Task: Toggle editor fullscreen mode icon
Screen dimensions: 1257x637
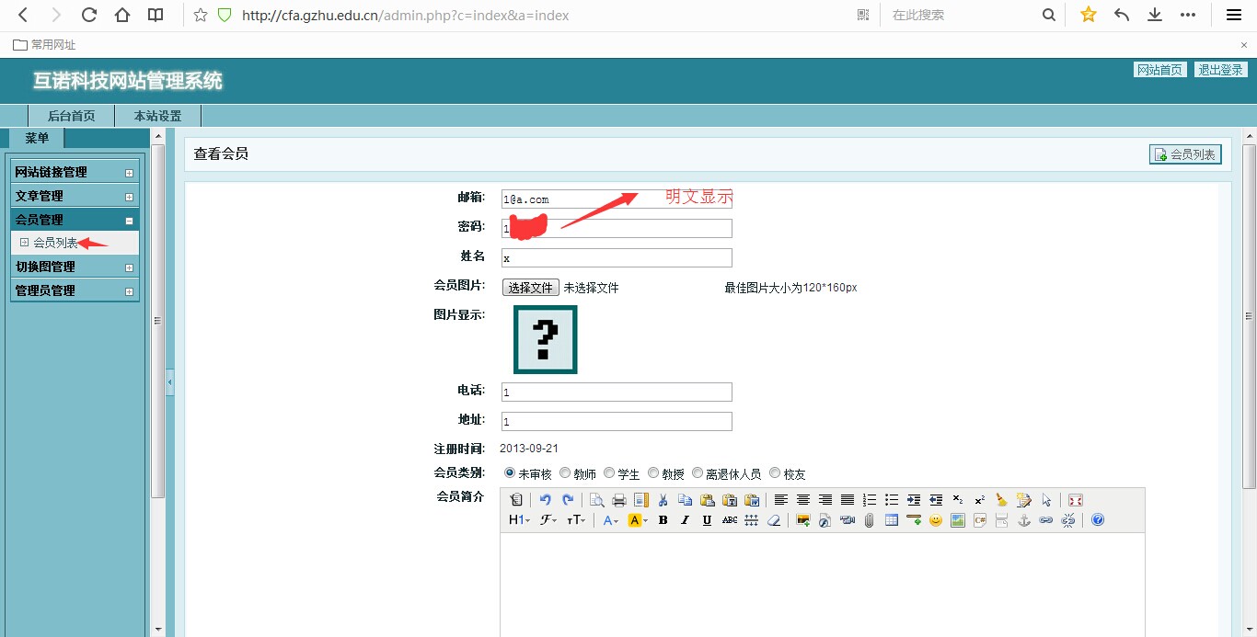Action: [1075, 500]
